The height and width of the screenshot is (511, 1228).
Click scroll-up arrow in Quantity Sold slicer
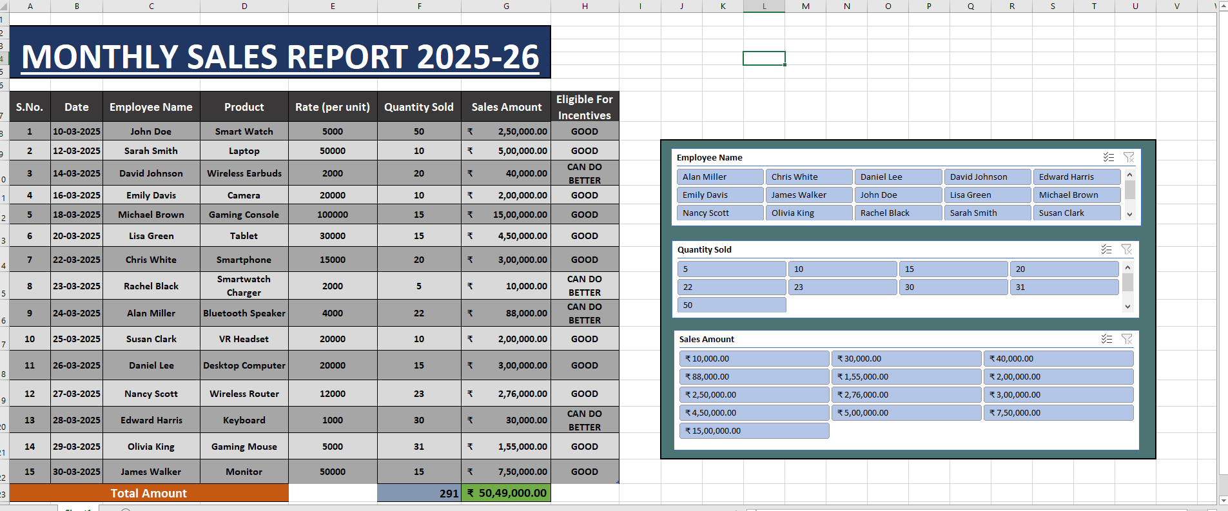coord(1127,267)
